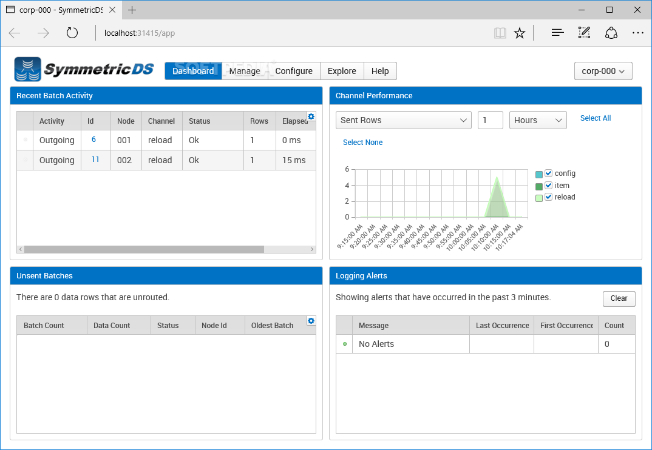Viewport: 652px width, 450px height.
Task: Click the Select None link
Action: [x=362, y=142]
